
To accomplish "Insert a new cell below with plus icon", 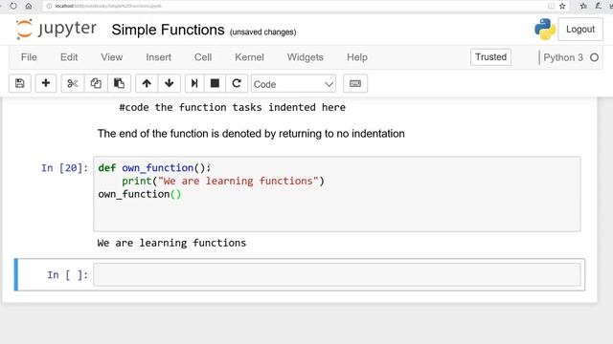I will [x=46, y=83].
